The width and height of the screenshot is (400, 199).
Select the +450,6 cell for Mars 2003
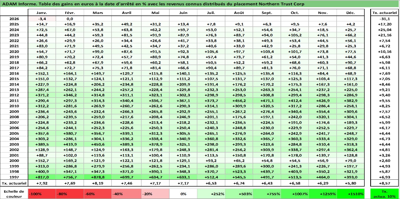98,144
